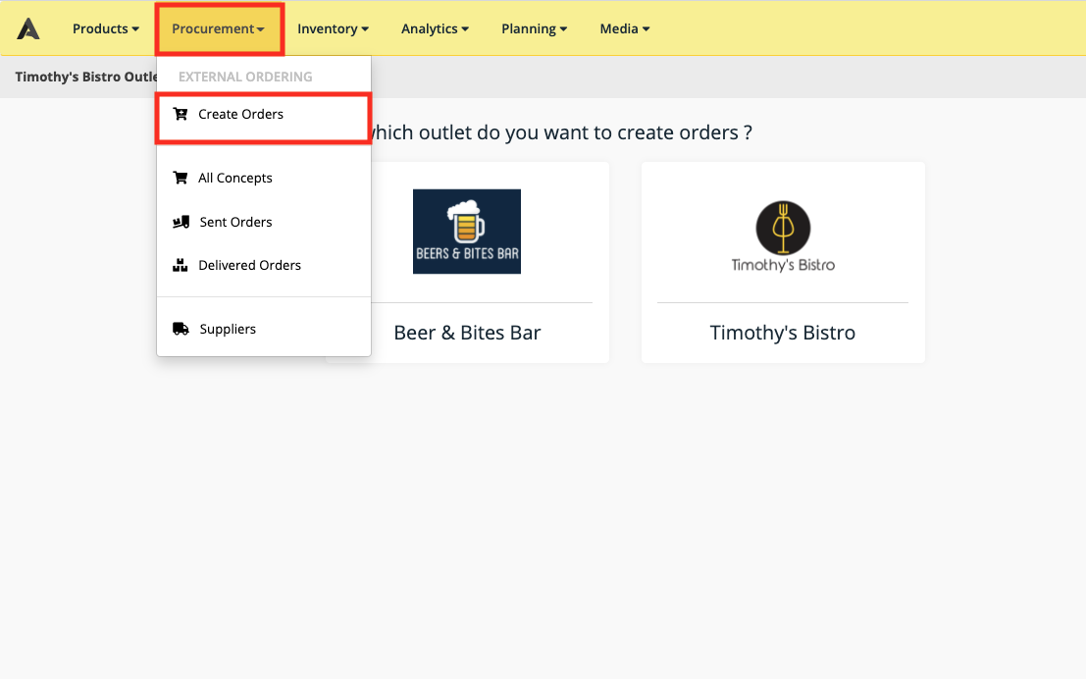Viewport: 1086px width, 679px height.
Task: Select the Timothy's Bistro outlet name
Action: (x=783, y=333)
